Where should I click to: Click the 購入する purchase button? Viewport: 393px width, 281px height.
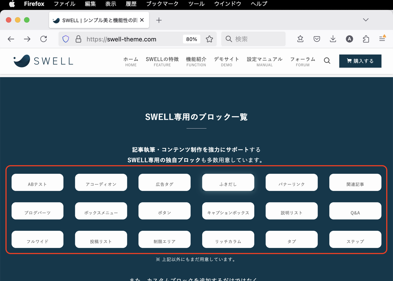(x=360, y=61)
